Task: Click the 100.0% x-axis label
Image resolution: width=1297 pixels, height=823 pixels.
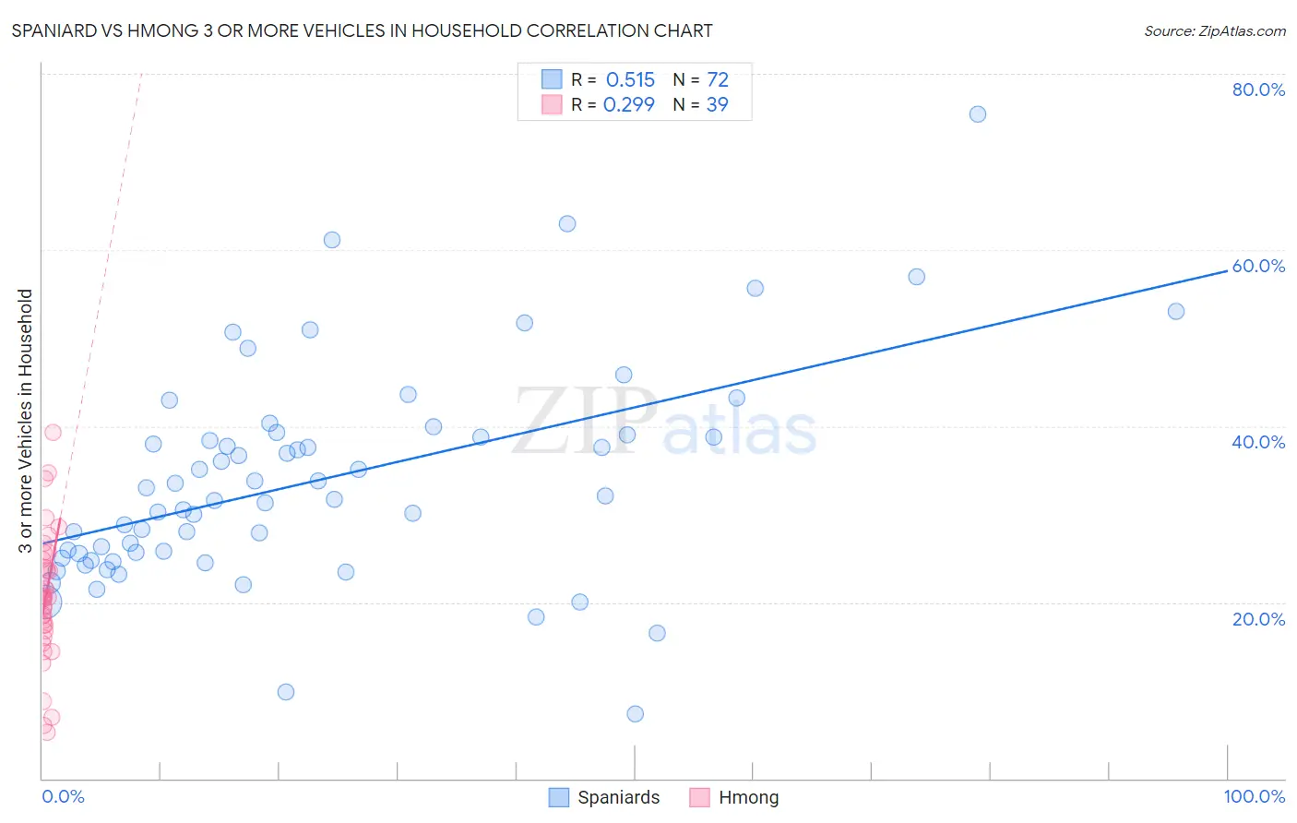Action: point(1255,796)
